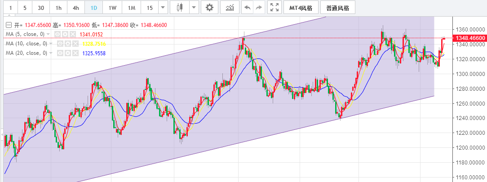Open the indicators chart icon
The width and height of the screenshot is (487, 182).
tap(230, 8)
